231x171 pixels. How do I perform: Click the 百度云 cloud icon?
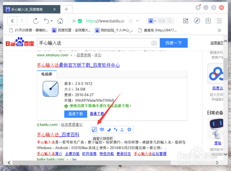click(216, 74)
